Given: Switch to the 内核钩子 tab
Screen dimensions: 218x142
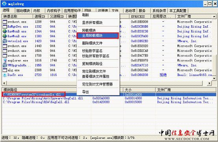Looking at the screenshot, I should click(x=54, y=11).
